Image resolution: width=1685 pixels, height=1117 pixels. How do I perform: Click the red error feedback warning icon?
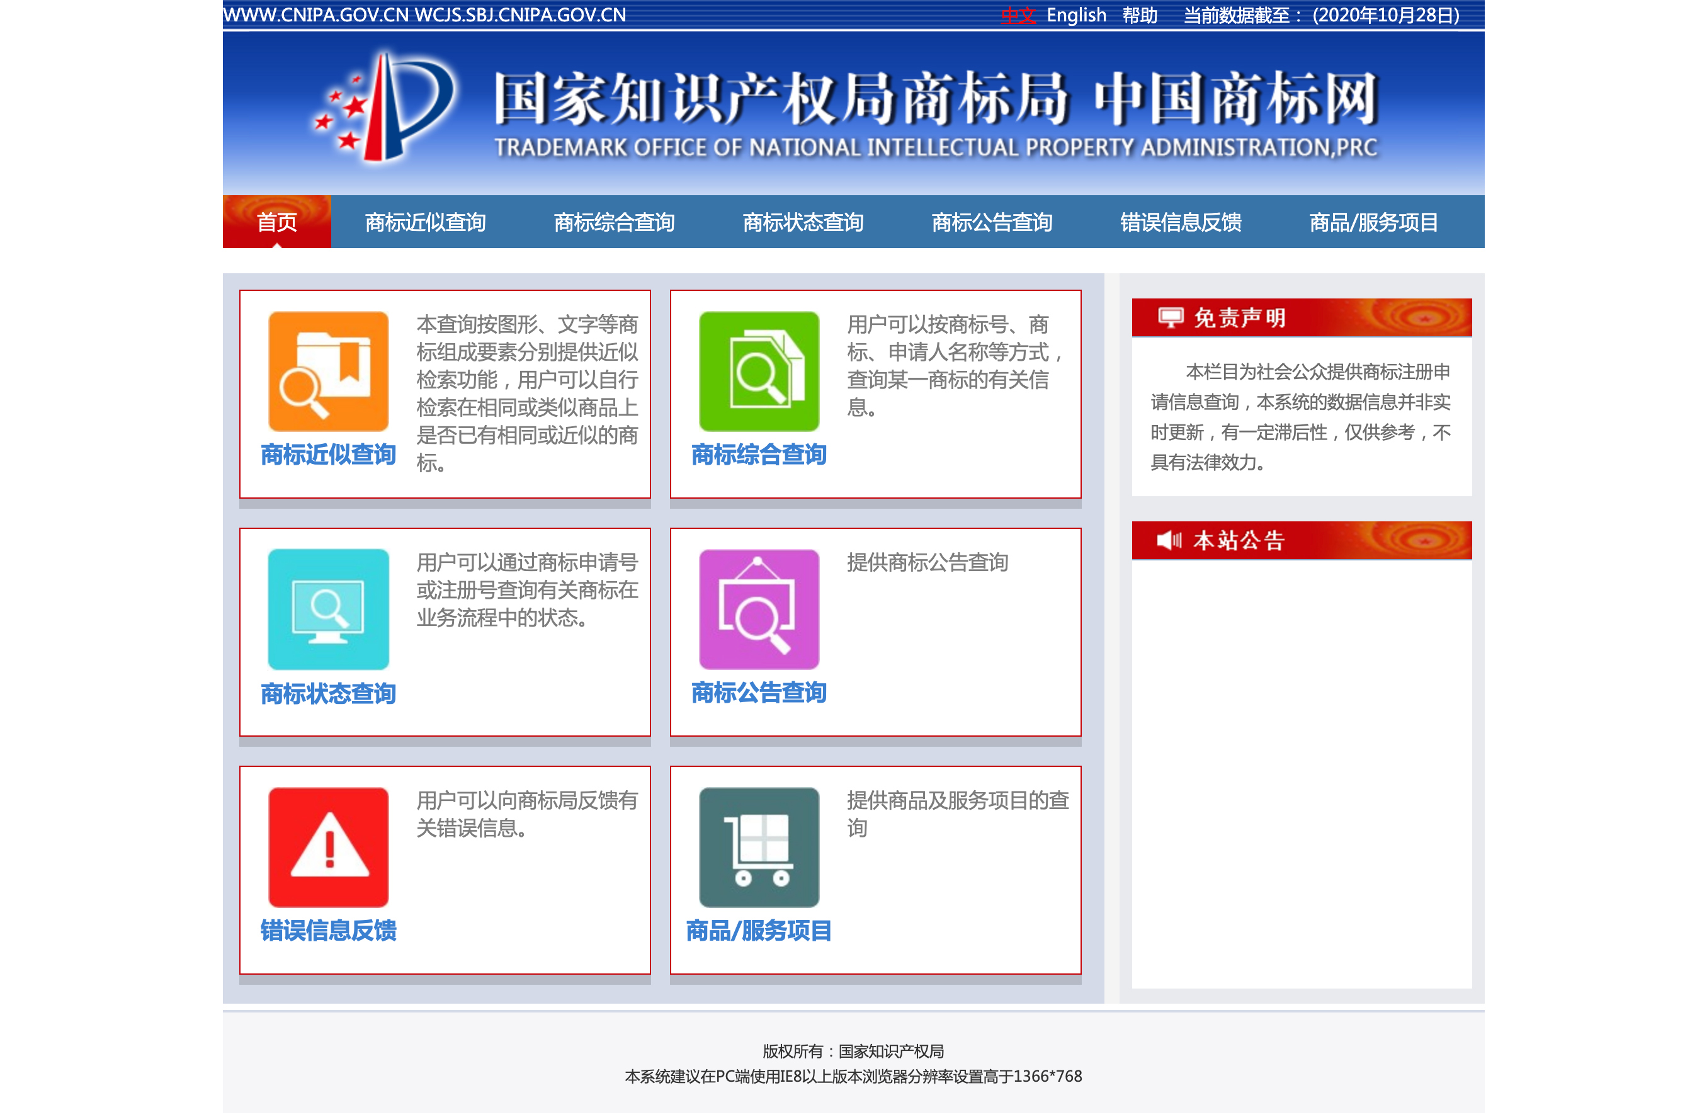[x=328, y=847]
